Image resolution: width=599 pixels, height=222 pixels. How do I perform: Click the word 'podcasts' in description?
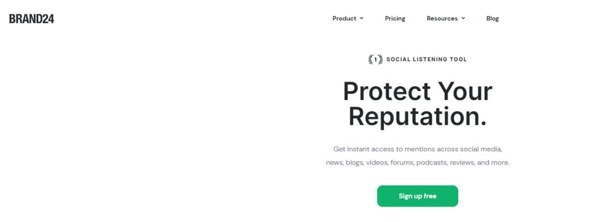tap(433, 163)
